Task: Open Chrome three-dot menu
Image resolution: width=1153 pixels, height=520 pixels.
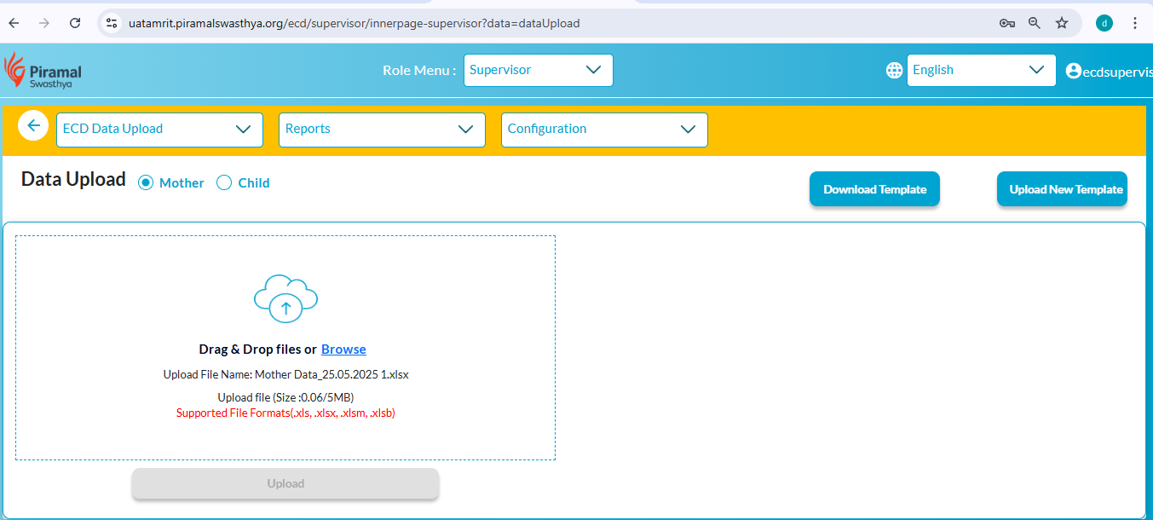Action: 1135,23
